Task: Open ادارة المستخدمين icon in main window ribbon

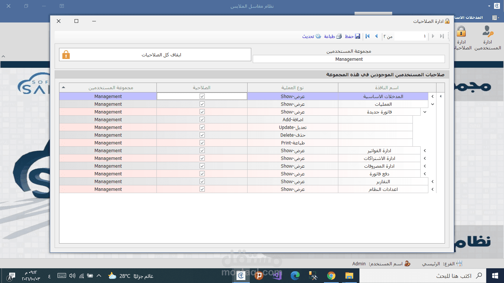Action: pos(488,31)
